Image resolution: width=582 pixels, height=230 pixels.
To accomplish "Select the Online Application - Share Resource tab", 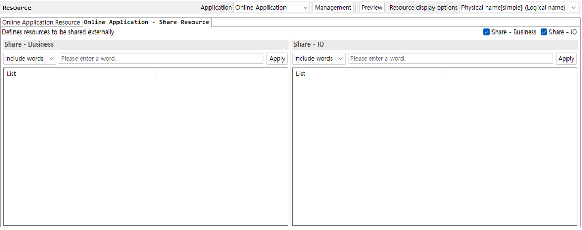I will coord(146,22).
